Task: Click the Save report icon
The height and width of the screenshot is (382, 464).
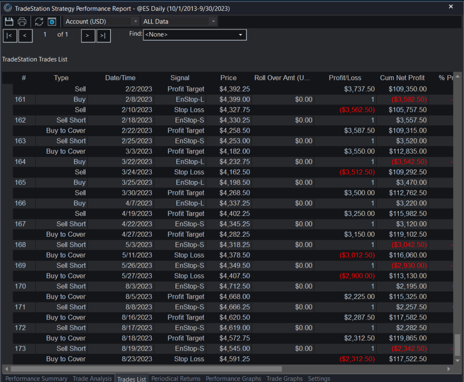Action: tap(9, 22)
